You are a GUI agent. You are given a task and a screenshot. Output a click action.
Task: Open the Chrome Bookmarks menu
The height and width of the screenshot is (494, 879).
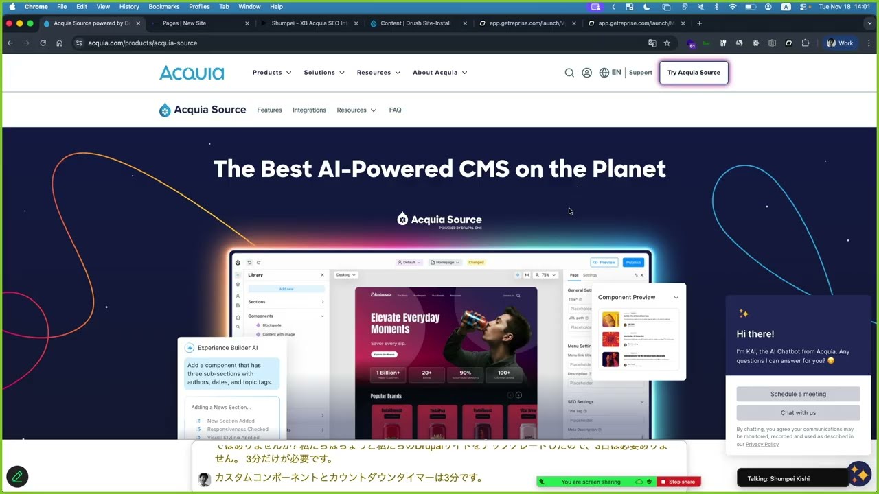(163, 6)
